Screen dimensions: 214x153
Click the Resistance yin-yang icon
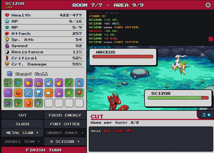click(7, 52)
